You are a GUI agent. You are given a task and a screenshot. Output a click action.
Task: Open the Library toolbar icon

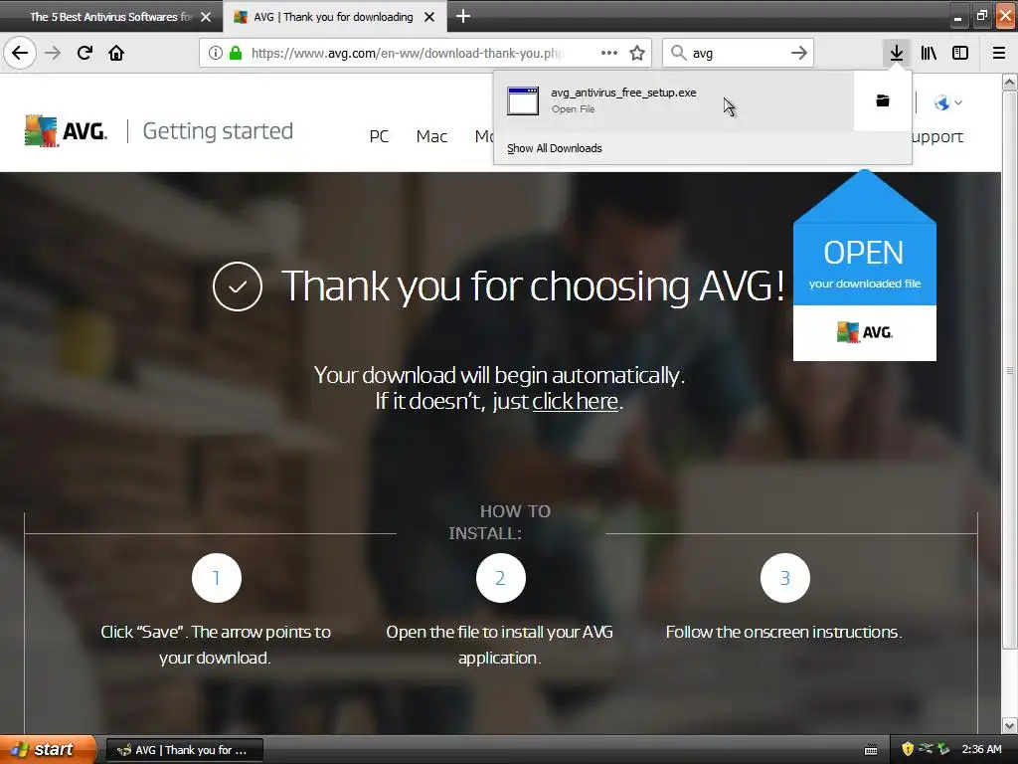929,53
